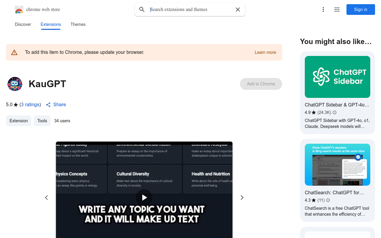Open the ChatGPT Sidebar green thumbnail

[x=338, y=77]
